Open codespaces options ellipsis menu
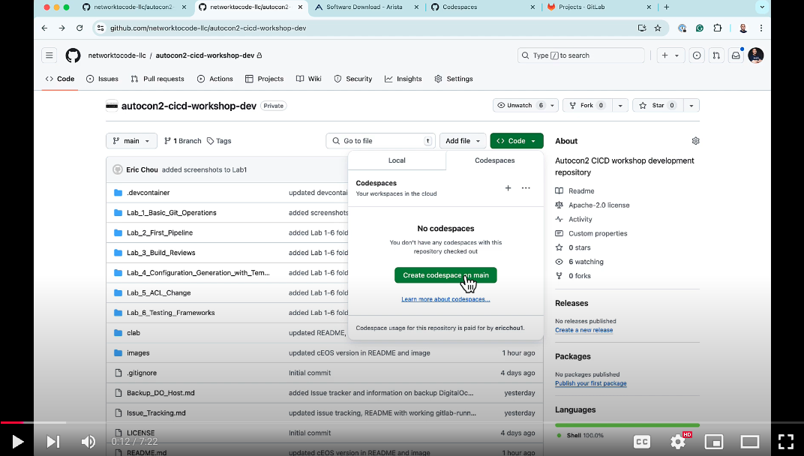Image resolution: width=804 pixels, height=456 pixels. click(x=526, y=188)
